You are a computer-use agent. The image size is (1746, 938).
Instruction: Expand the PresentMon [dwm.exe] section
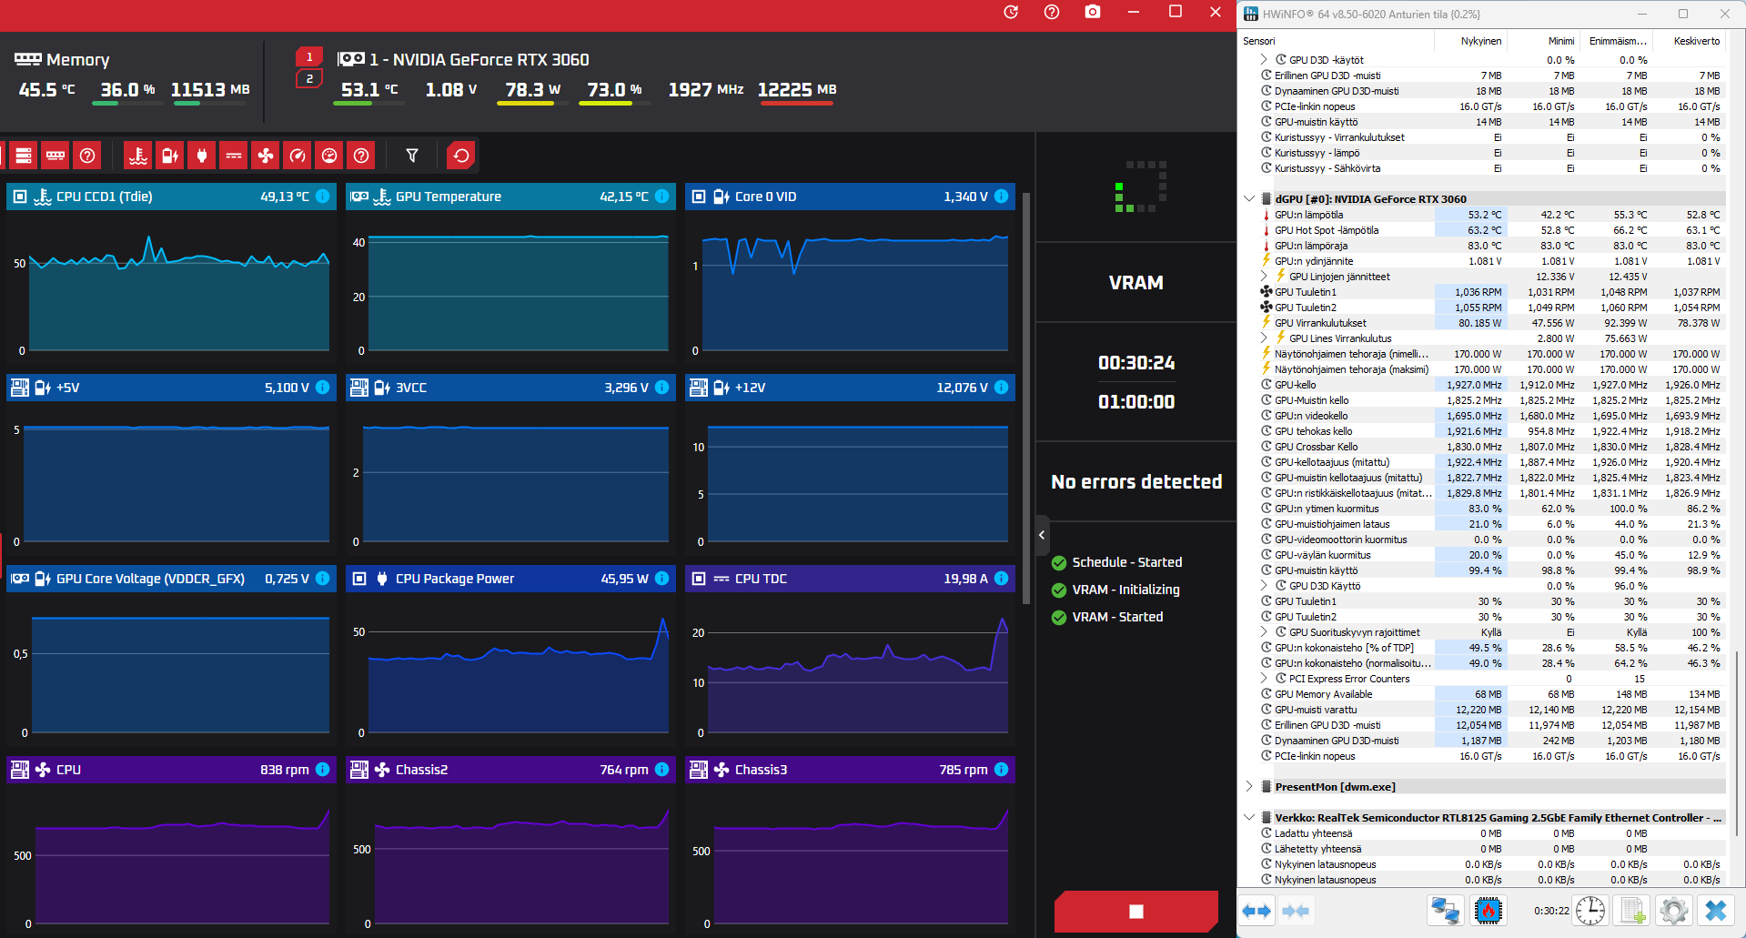(x=1249, y=786)
